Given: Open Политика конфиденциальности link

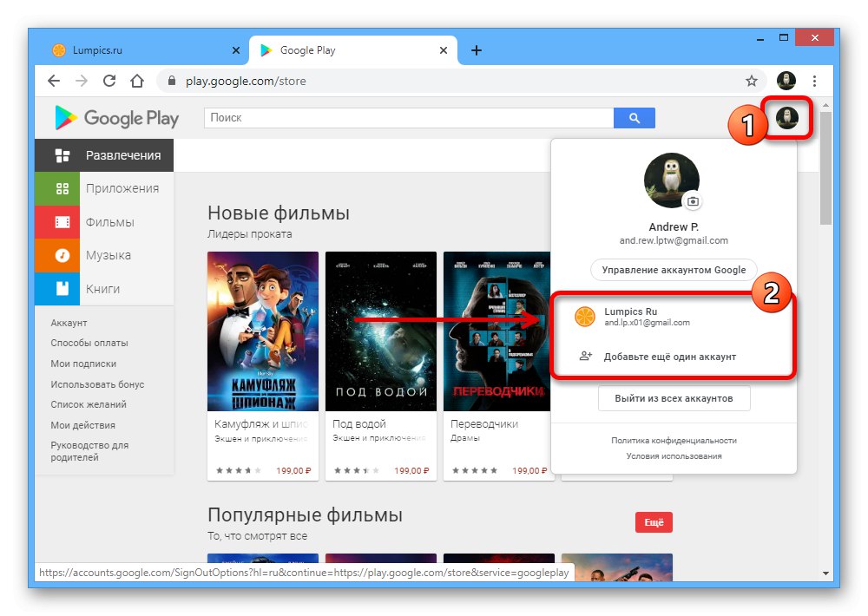Looking at the screenshot, I should pyautogui.click(x=674, y=441).
